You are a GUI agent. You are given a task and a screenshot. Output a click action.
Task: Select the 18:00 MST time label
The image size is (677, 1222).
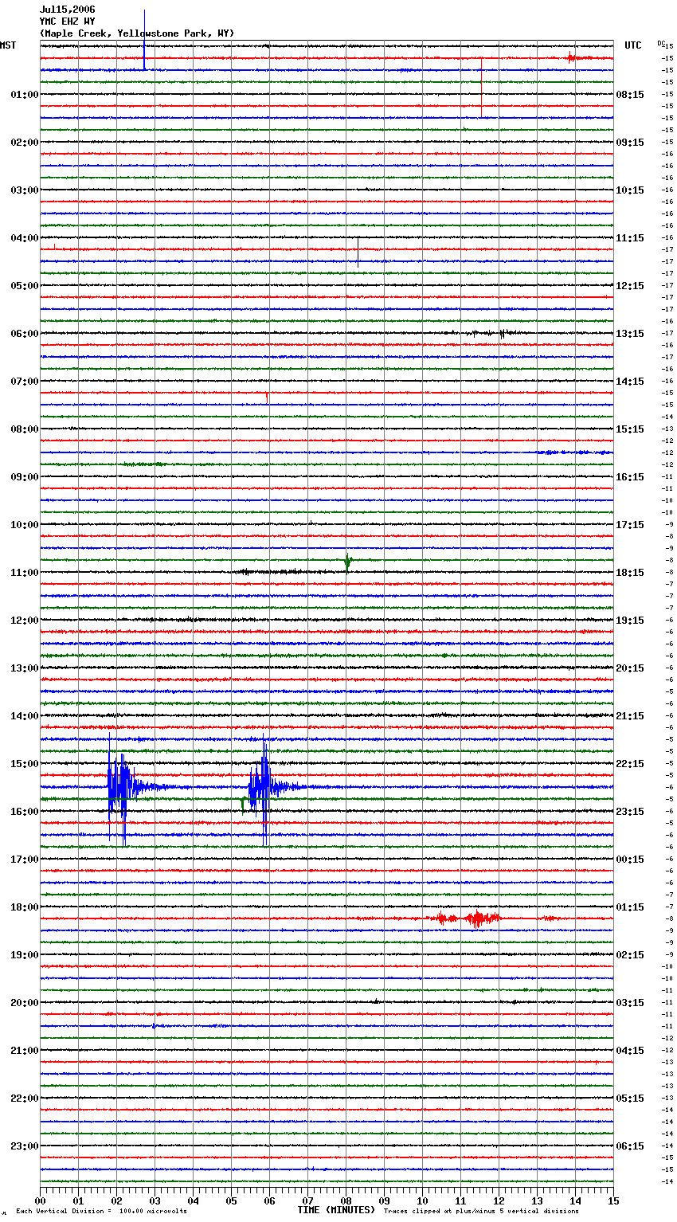25,907
